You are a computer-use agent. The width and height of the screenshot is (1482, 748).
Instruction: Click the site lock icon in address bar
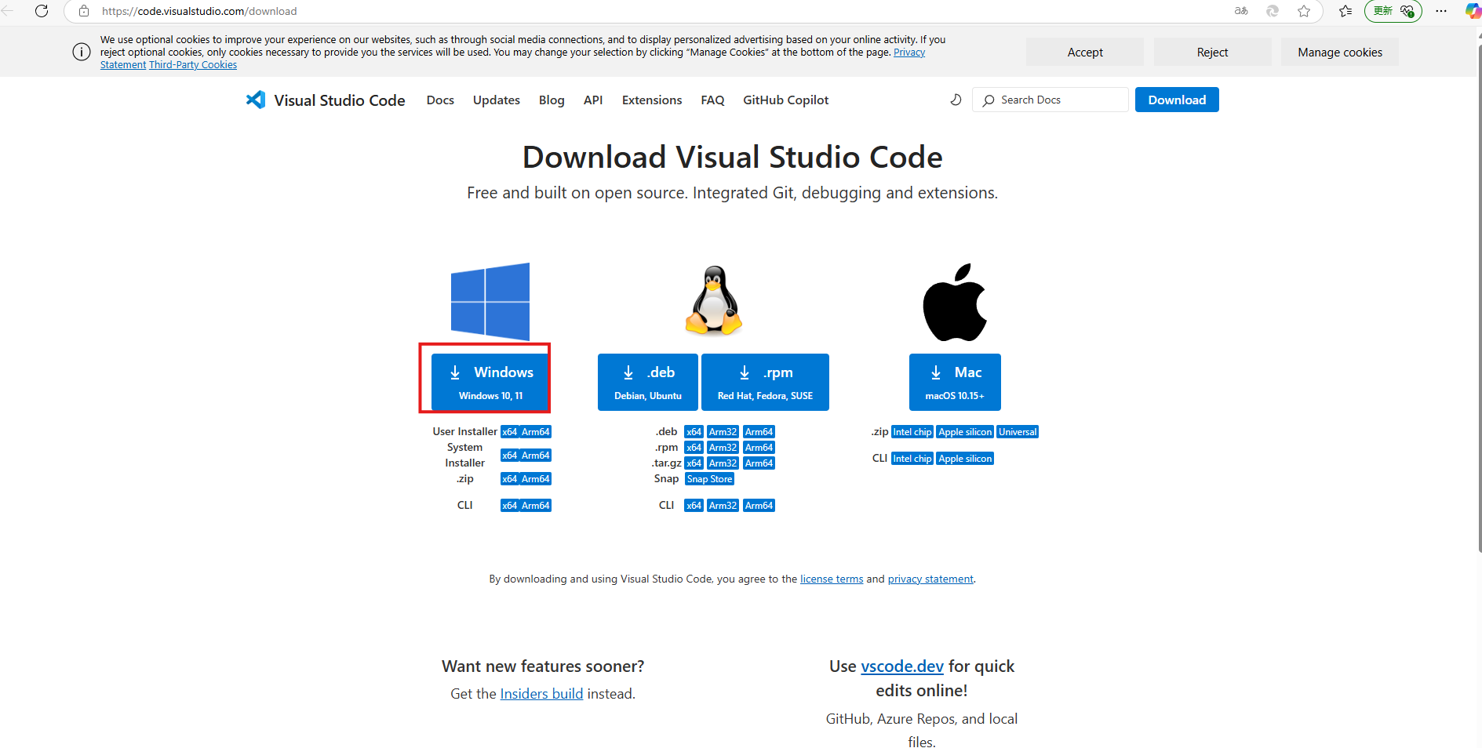click(x=84, y=11)
